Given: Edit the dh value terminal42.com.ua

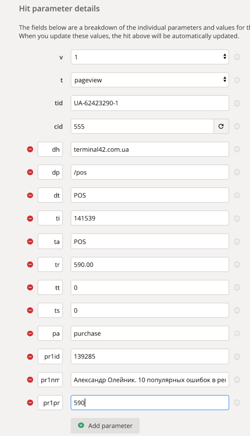Looking at the screenshot, I should [150, 149].
